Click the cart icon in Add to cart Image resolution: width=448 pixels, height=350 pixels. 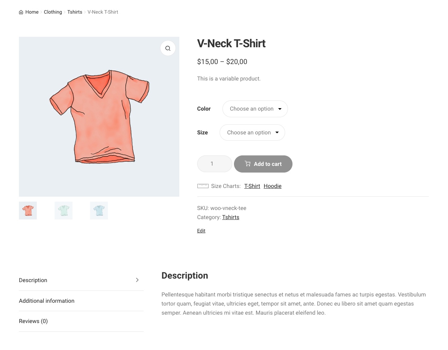[x=248, y=164]
